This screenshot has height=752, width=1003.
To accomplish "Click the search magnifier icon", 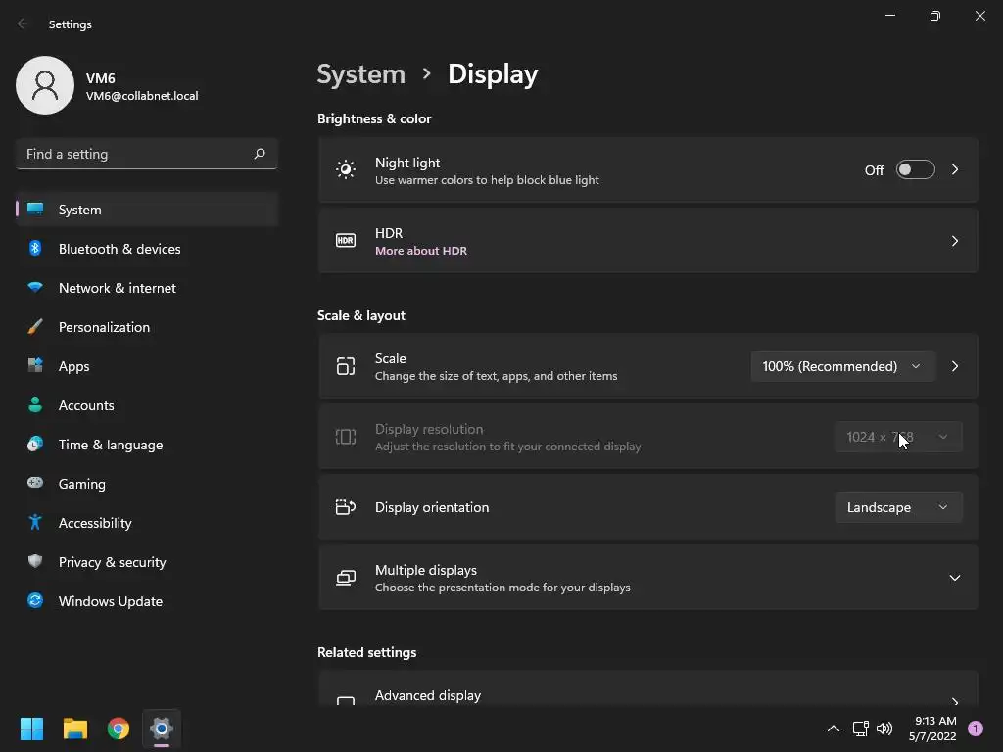I will [x=260, y=154].
